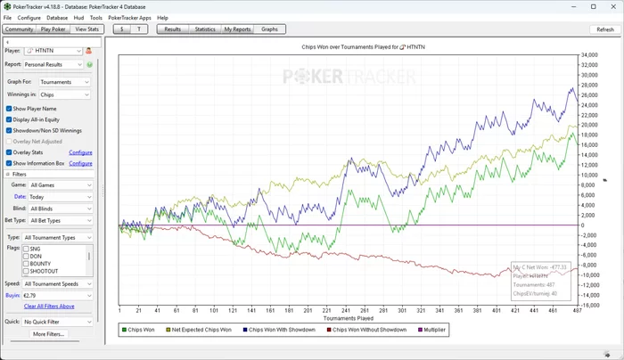Image resolution: width=624 pixels, height=360 pixels.
Task: Open the Hud menu
Action: (78, 18)
